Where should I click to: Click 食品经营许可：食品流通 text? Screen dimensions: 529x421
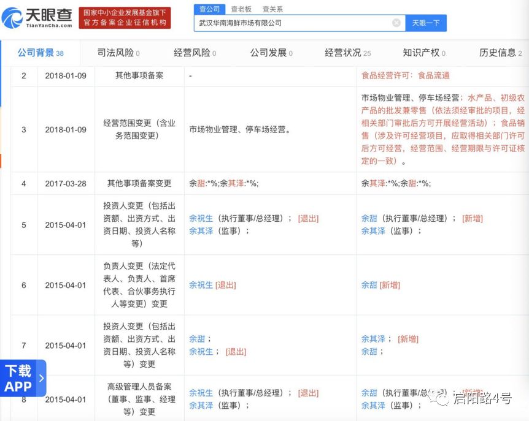point(406,76)
